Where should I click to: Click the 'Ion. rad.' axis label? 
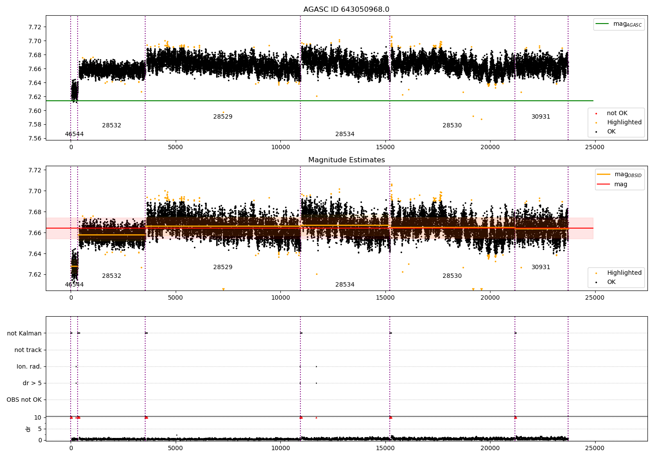coord(29,366)
